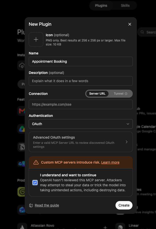
Task: Switch to the Plugins tab in background
Action: coord(101,5)
